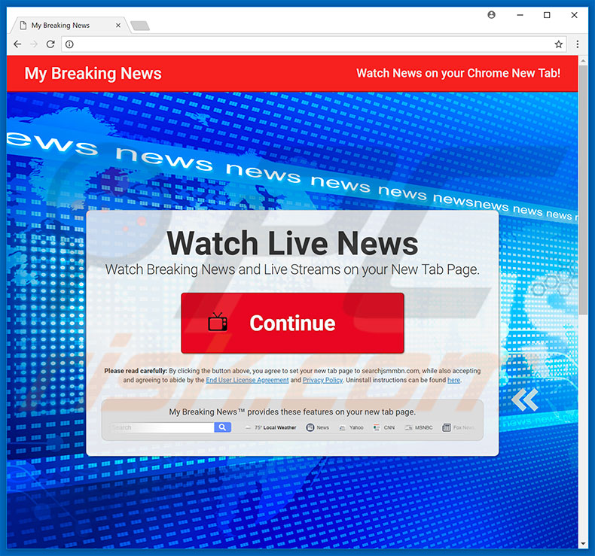Maximize the Chrome window
595x556 pixels.
547,15
